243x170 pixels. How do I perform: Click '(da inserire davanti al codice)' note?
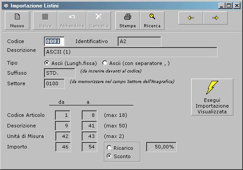click(x=111, y=71)
